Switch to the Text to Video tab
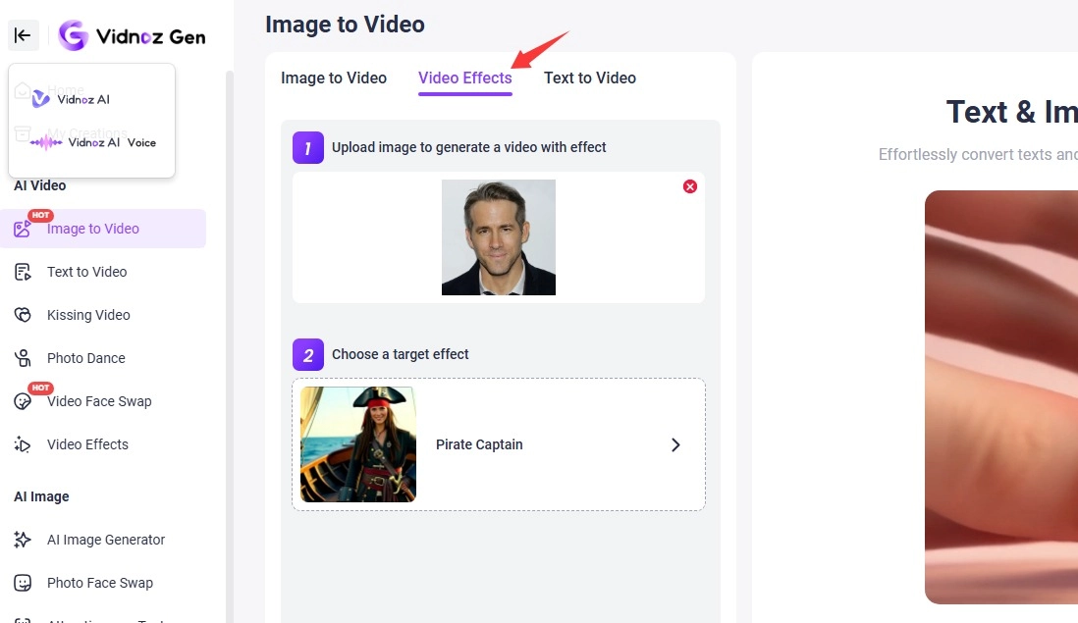This screenshot has height=623, width=1078. coord(589,78)
